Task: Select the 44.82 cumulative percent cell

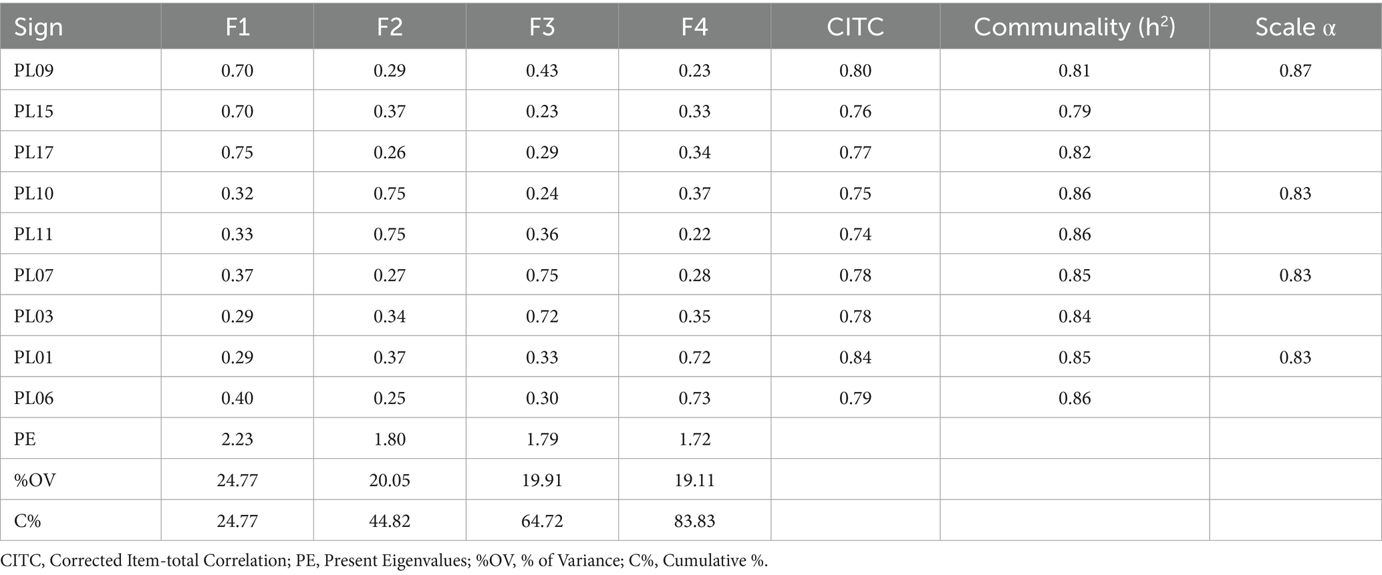Action: (x=390, y=521)
